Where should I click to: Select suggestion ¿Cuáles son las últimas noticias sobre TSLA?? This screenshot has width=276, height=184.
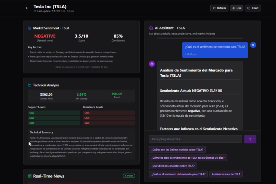tap(177, 149)
